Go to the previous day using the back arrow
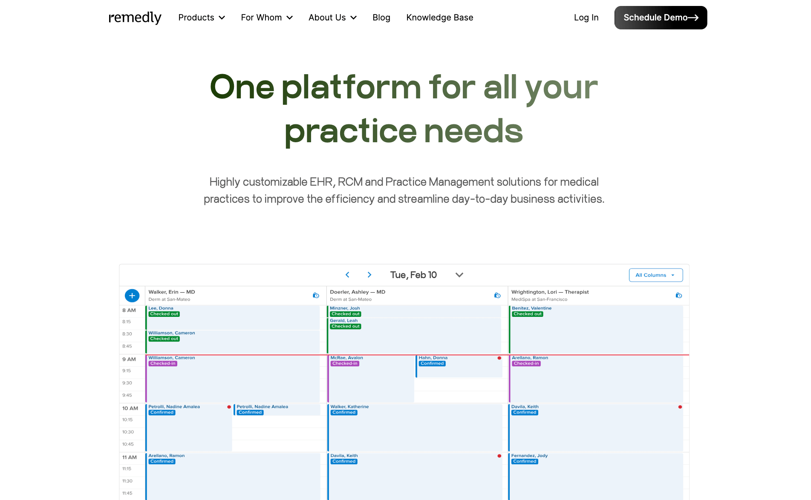 pos(347,275)
